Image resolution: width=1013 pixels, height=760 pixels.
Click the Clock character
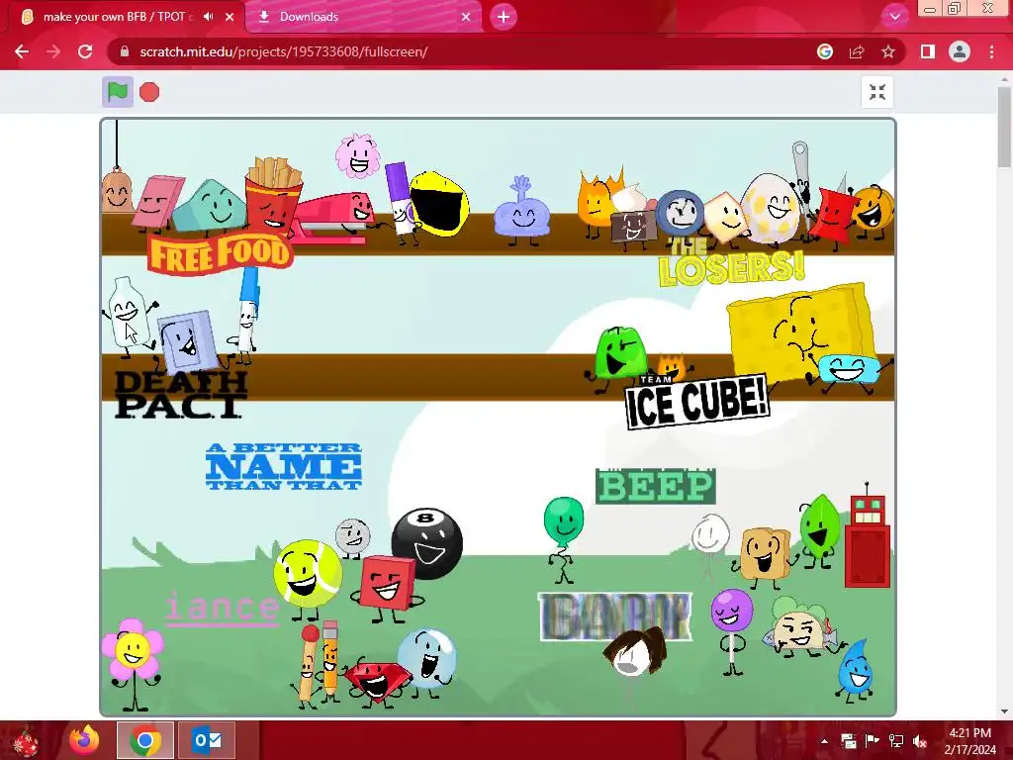click(x=680, y=212)
